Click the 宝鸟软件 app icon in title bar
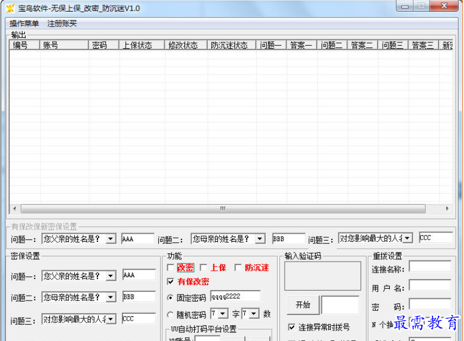 pos(10,8)
